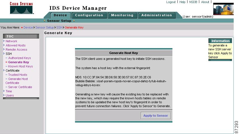
Task: Click the diamond right of Sensor Setup
Action: point(74,21)
